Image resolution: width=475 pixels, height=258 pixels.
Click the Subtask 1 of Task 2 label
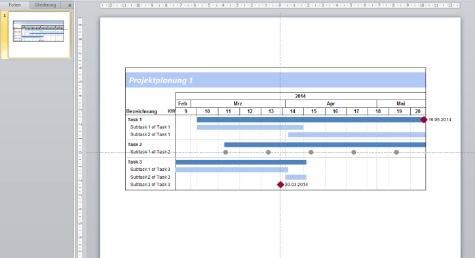point(150,152)
